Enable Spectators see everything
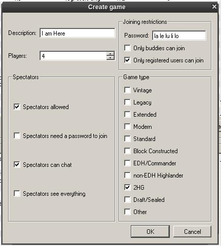The height and width of the screenshot is (246, 221). (17, 194)
